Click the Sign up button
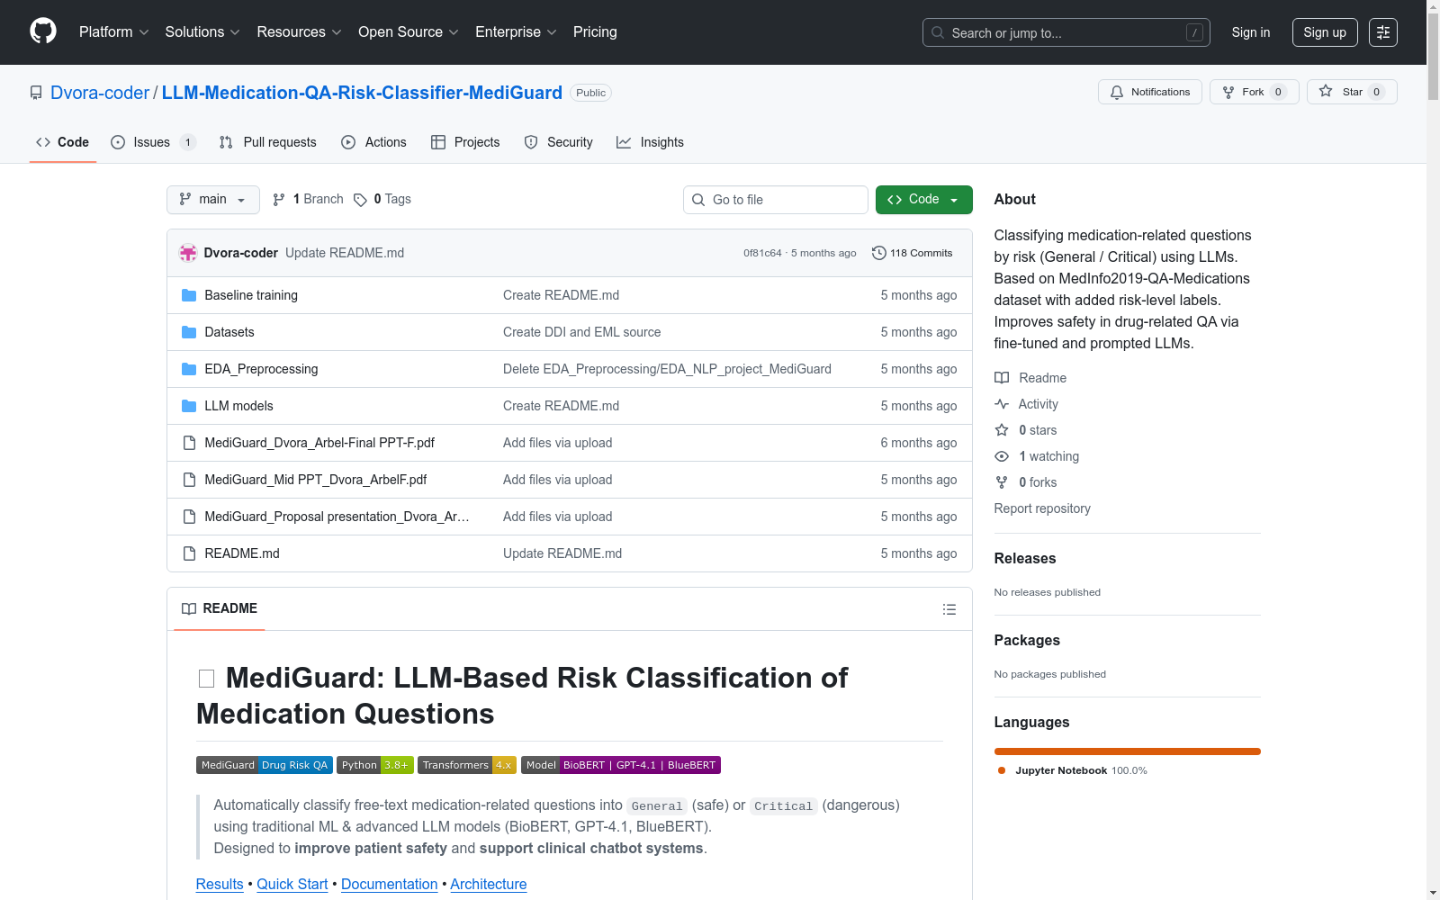Viewport: 1440px width, 900px height. [1325, 32]
